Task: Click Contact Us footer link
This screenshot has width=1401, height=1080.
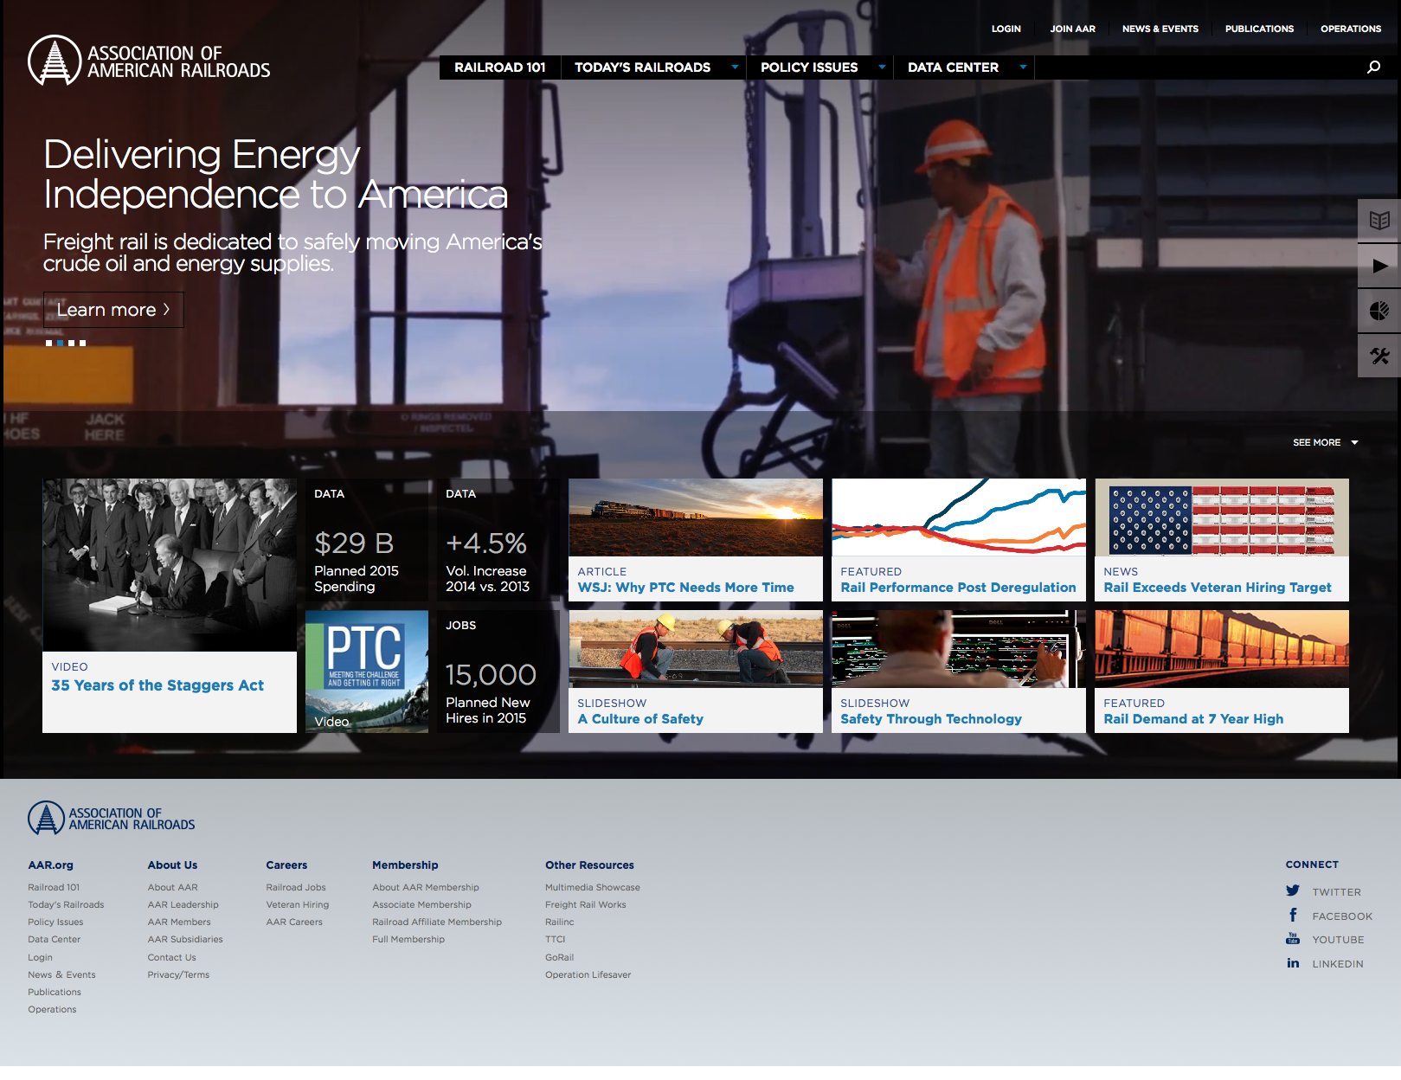Action: coord(172,957)
